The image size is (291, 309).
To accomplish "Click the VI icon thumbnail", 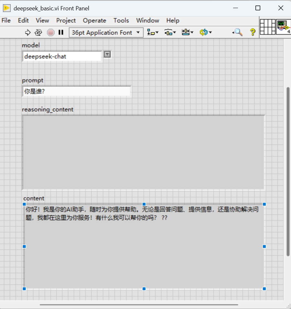I will [x=284, y=27].
